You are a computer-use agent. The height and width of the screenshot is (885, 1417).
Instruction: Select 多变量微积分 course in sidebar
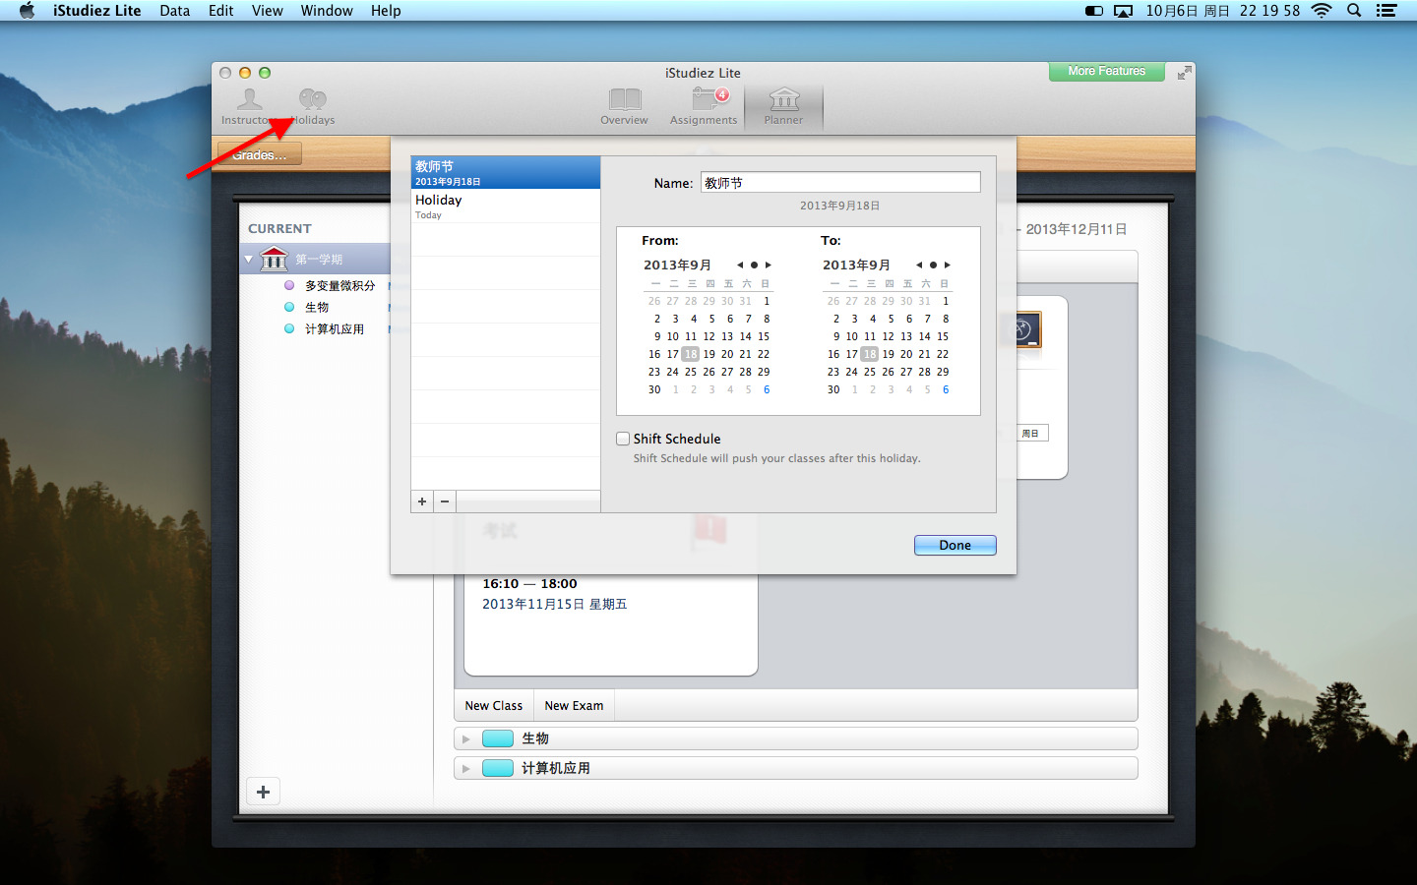[339, 285]
